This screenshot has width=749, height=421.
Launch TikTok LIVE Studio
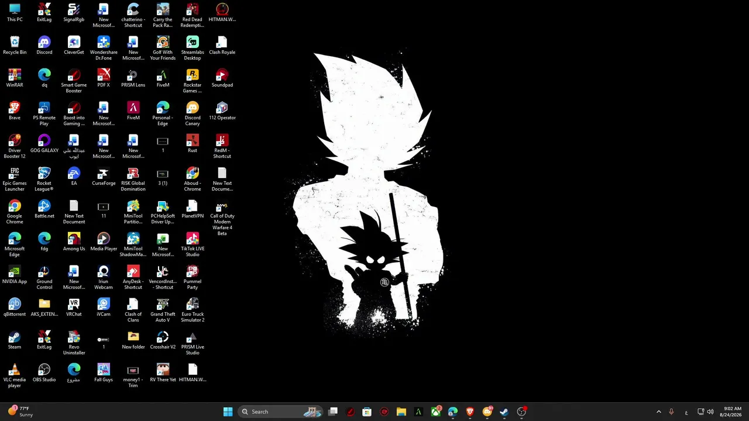[x=193, y=245]
